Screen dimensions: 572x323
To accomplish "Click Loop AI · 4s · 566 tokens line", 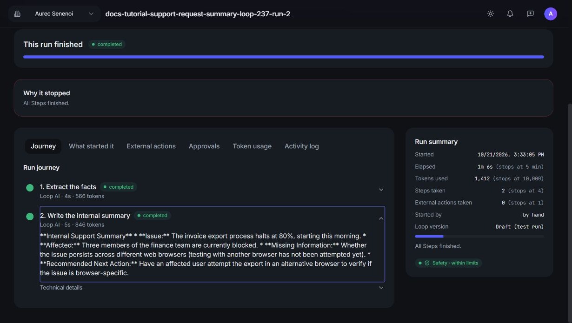I will coord(72,196).
